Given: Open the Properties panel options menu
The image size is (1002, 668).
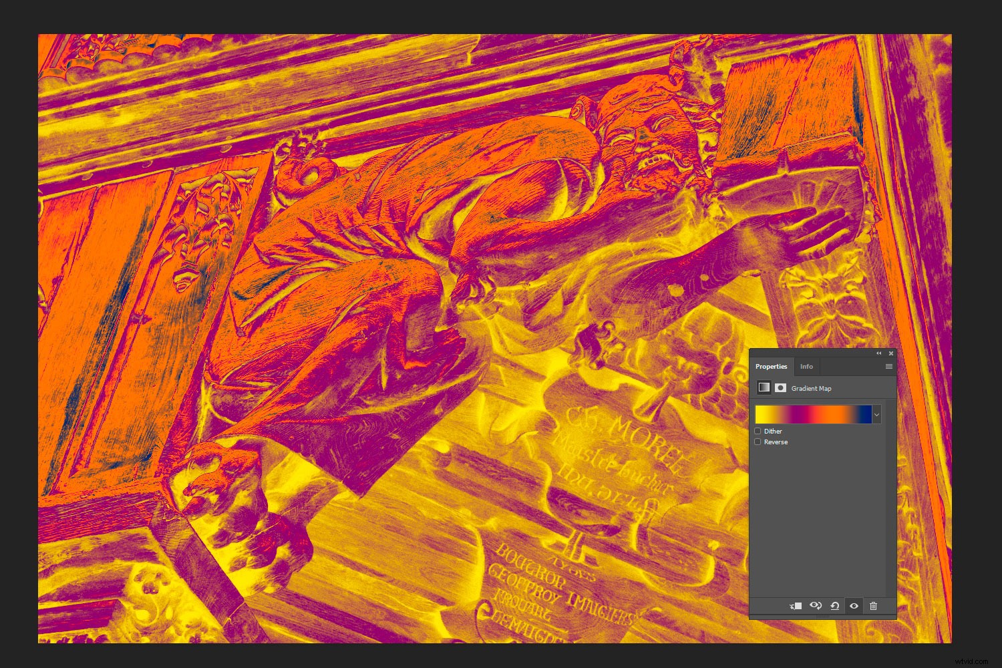Looking at the screenshot, I should pos(888,367).
